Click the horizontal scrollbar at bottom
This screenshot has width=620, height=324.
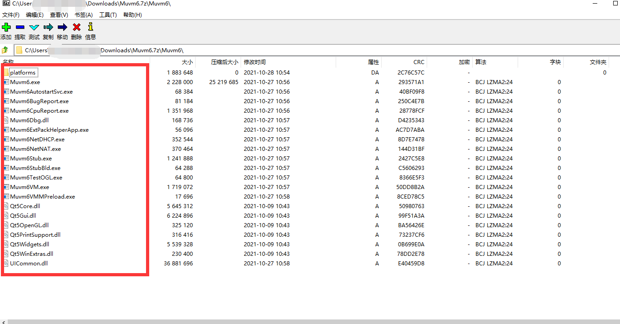click(314, 321)
